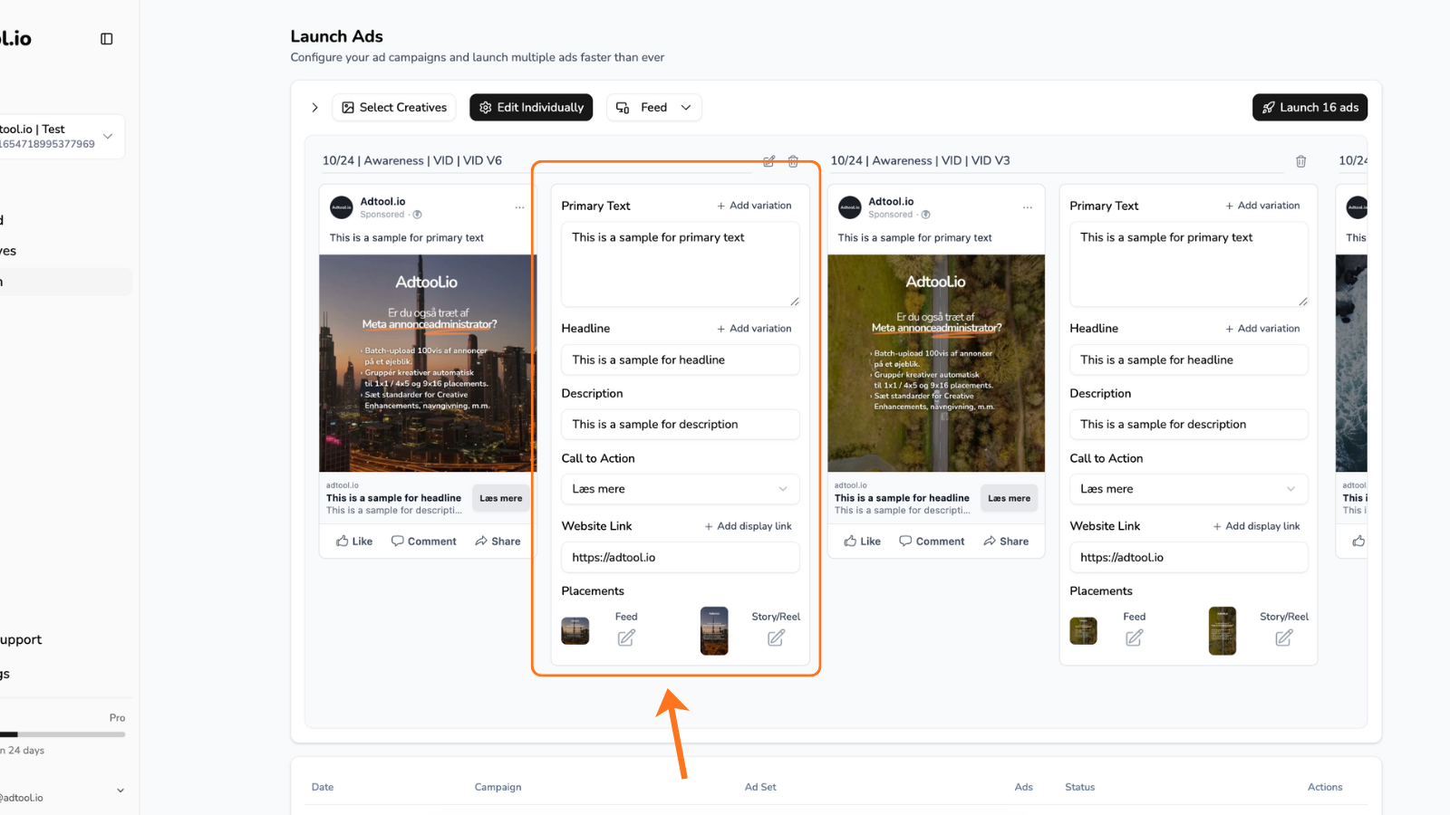Open Select Creatives

[394, 108]
